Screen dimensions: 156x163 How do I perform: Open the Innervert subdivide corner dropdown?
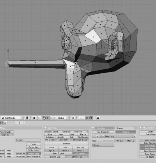click(x=81, y=132)
